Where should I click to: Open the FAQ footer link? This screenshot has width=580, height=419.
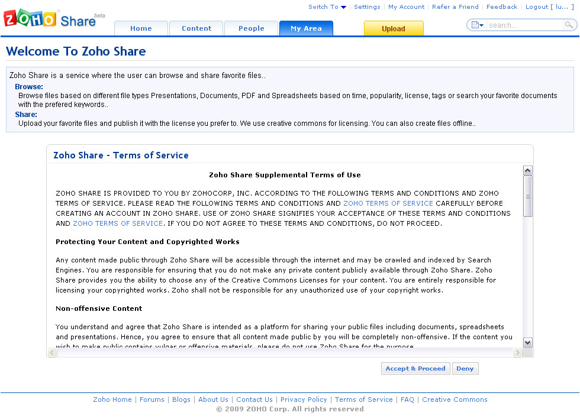[407, 399]
